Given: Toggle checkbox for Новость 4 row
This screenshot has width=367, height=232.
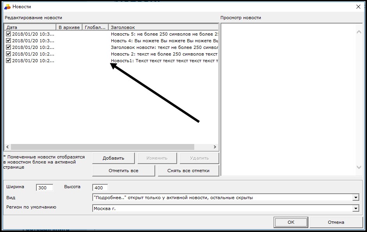Looking at the screenshot, I should click(x=9, y=41).
